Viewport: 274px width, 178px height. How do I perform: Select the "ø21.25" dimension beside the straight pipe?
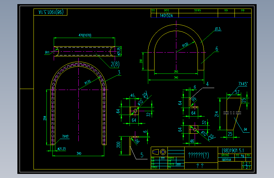point(119,51)
